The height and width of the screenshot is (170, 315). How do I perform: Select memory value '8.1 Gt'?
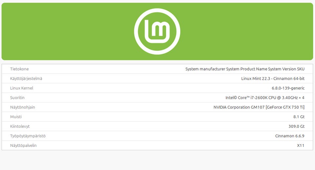[299, 117]
